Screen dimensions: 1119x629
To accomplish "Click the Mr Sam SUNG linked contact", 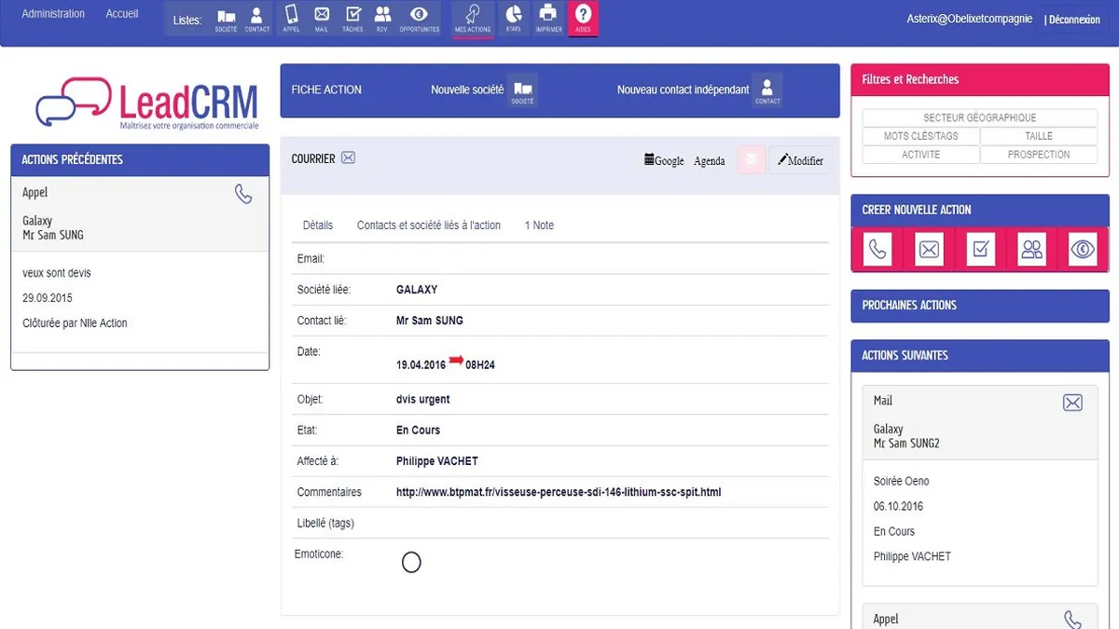I will 430,321.
